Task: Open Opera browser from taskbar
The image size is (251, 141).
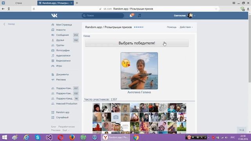Action: (x=60, y=137)
